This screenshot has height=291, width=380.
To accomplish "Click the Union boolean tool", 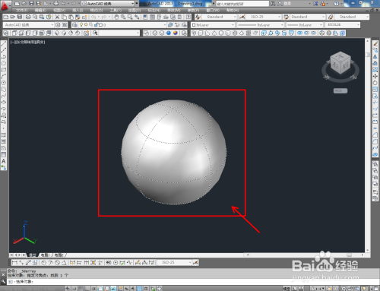I will 300,33.
